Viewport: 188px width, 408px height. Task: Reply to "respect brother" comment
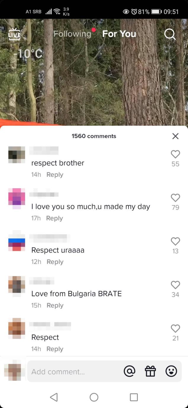point(55,175)
